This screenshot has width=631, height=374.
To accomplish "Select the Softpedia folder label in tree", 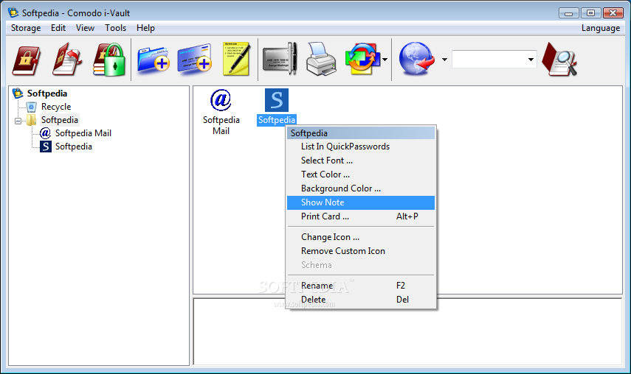I will click(60, 120).
